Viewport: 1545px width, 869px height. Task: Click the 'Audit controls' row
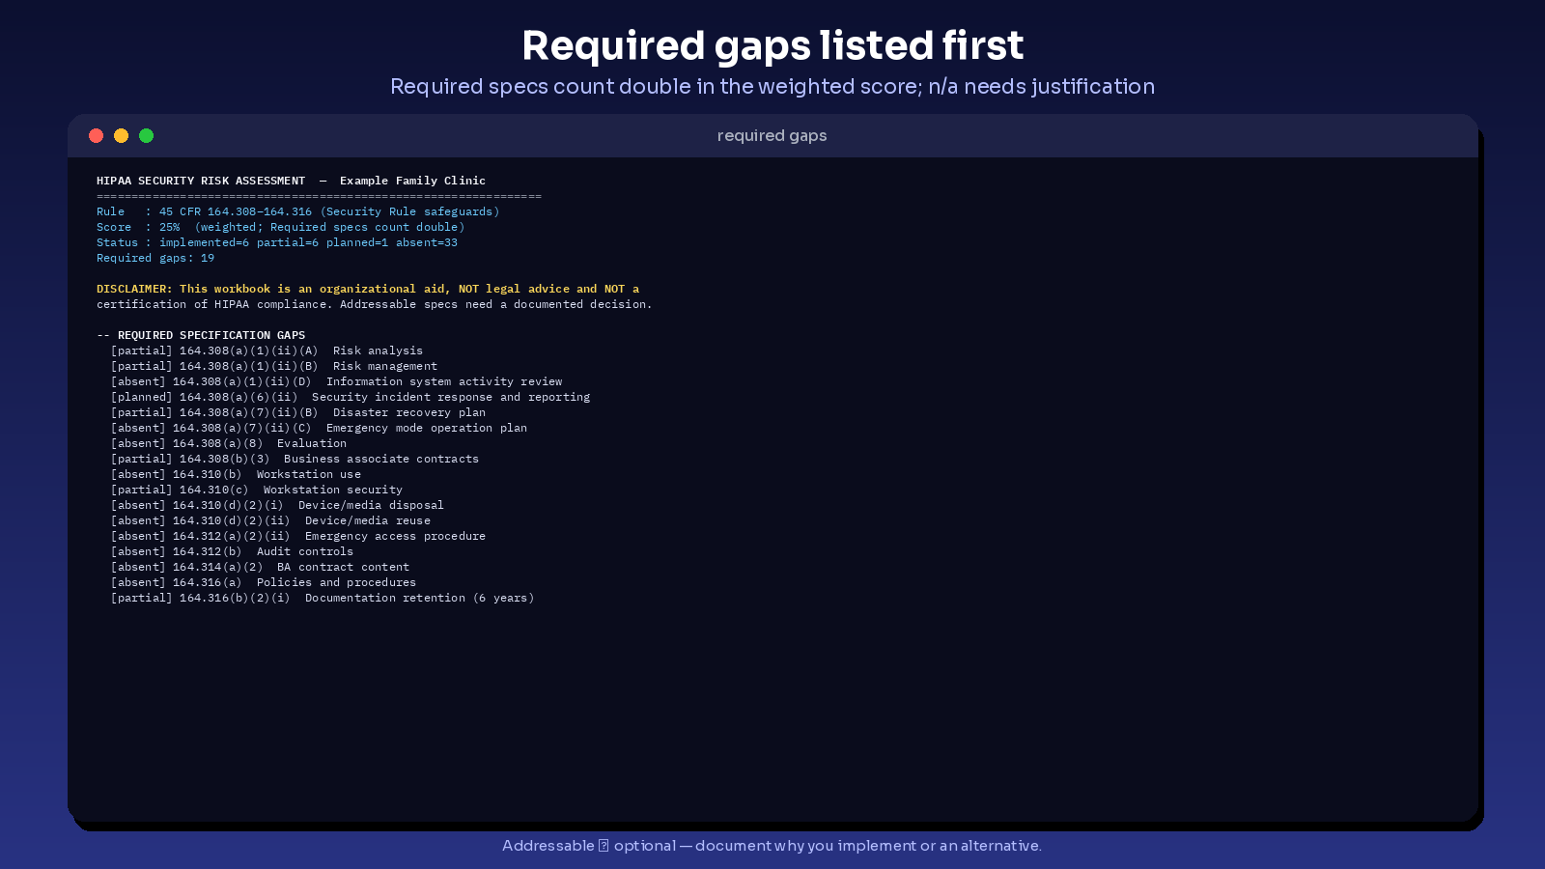(x=232, y=551)
